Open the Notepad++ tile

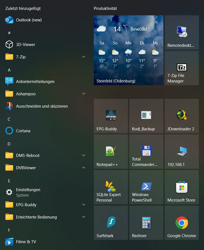[x=111, y=152]
